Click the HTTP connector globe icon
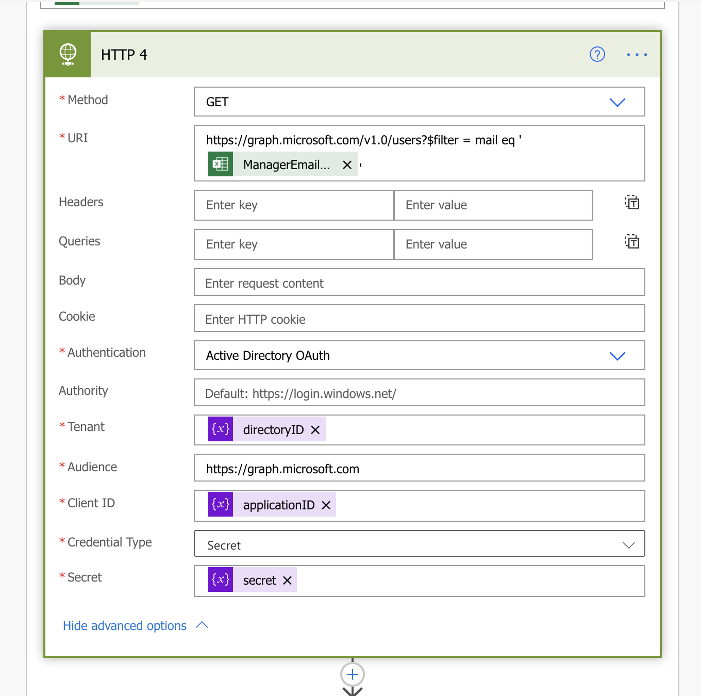 coord(67,54)
